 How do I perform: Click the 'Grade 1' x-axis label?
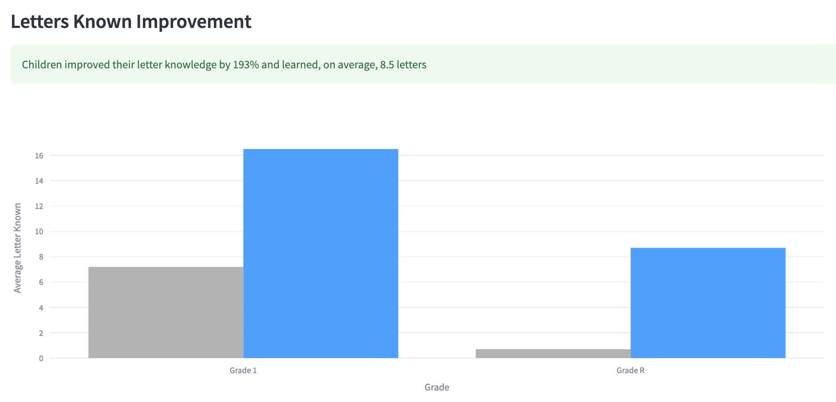(243, 370)
